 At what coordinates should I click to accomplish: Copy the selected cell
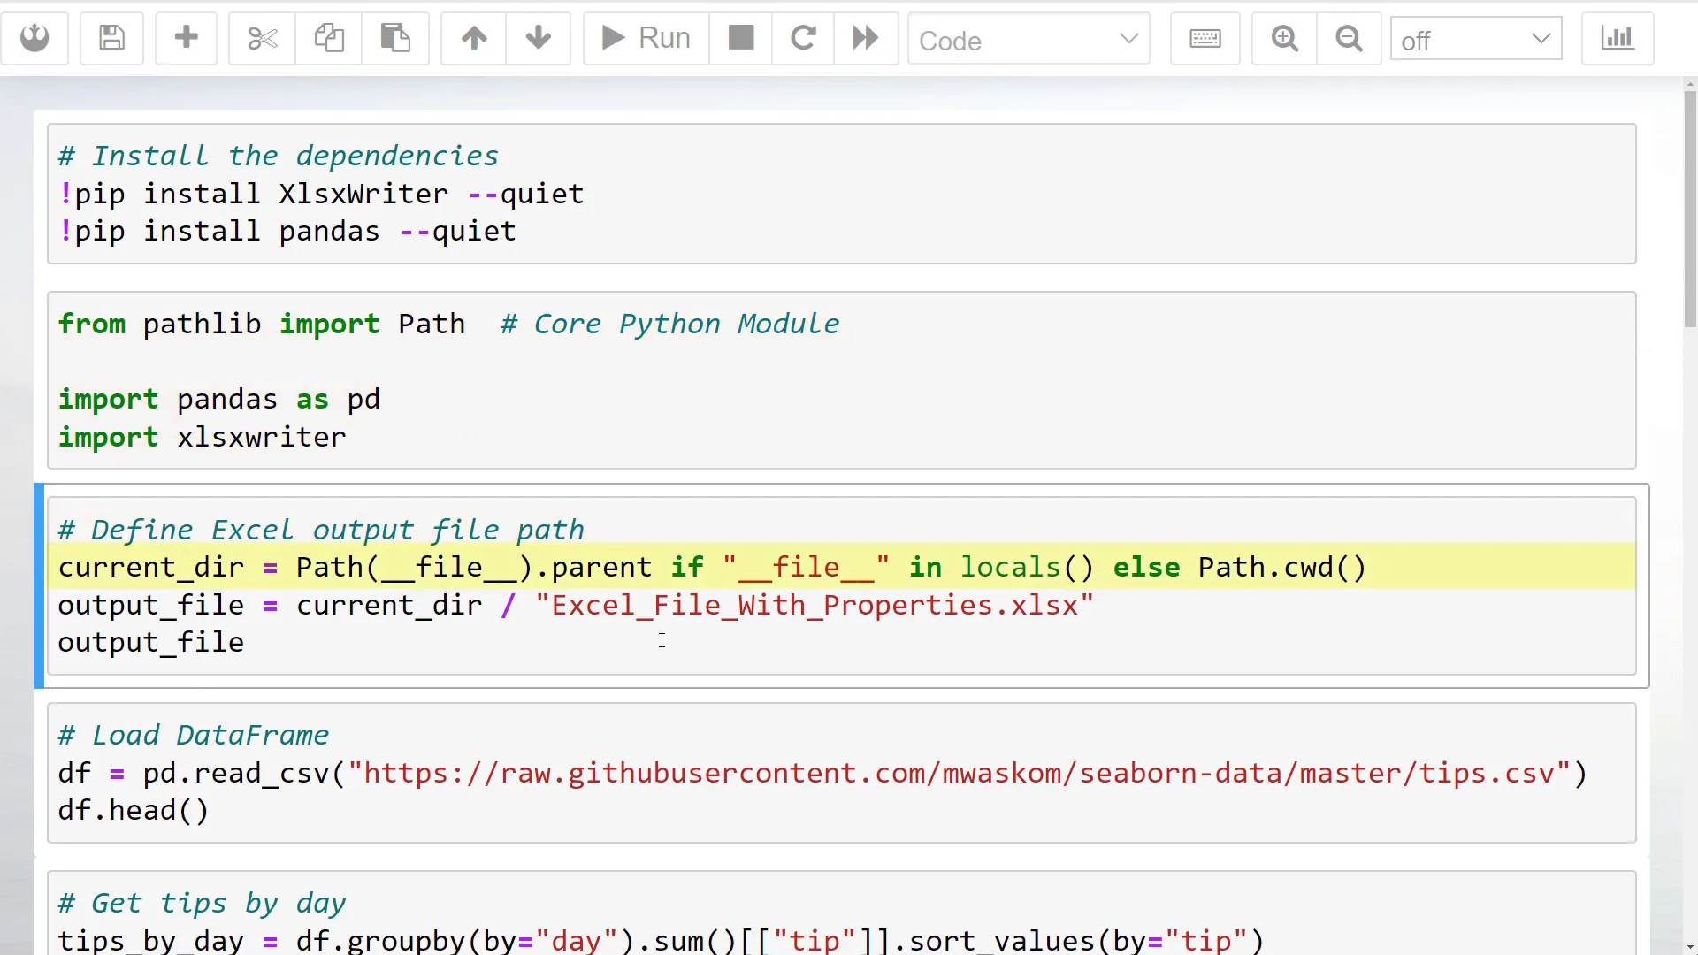pos(329,38)
